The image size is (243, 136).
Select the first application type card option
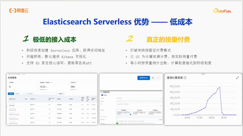tap(123, 112)
